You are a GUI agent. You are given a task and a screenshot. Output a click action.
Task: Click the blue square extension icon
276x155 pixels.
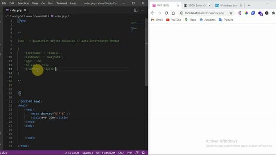[x=253, y=13]
